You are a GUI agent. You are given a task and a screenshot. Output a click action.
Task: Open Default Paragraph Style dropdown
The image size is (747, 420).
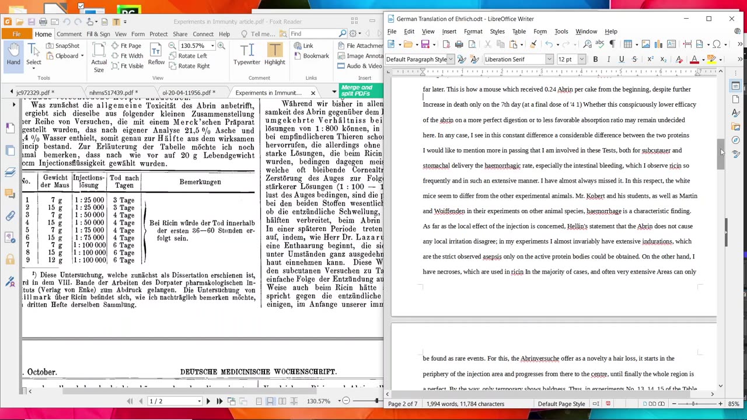(451, 60)
